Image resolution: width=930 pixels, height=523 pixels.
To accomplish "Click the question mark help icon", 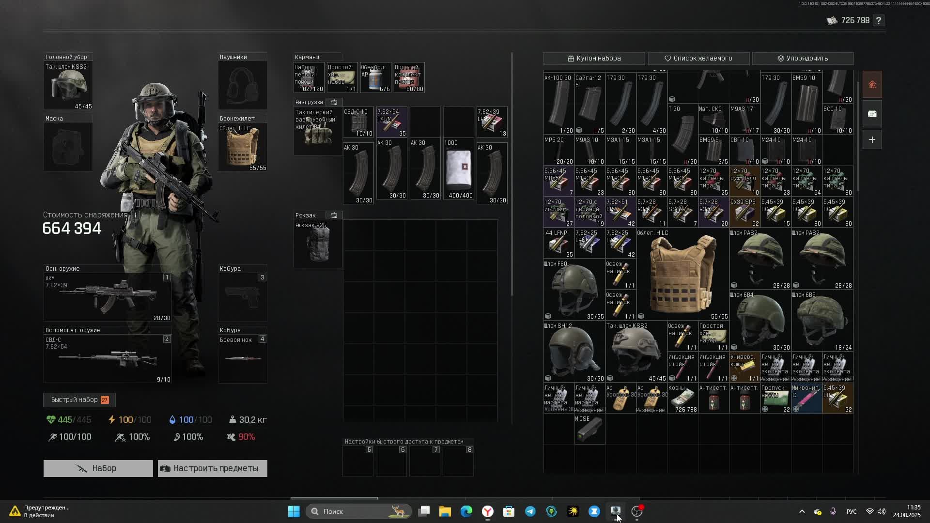I will (879, 20).
